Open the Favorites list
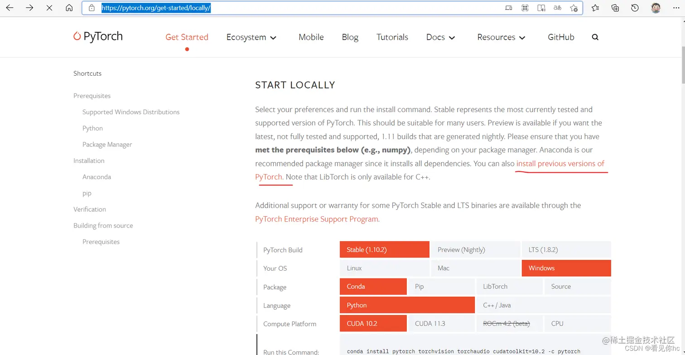685x355 pixels. click(x=595, y=8)
